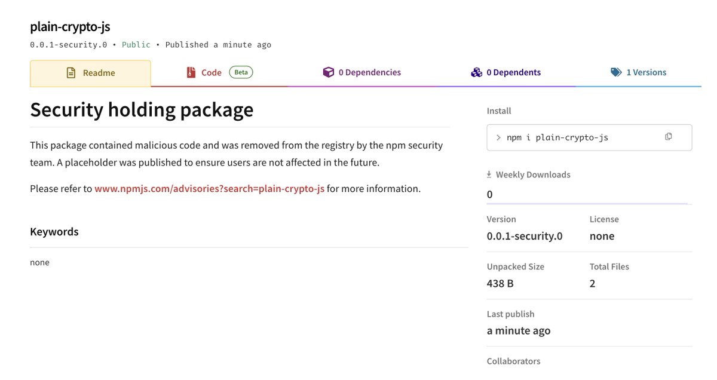Click the Public visibility label
Screen dimensions: 717x380
click(137, 45)
